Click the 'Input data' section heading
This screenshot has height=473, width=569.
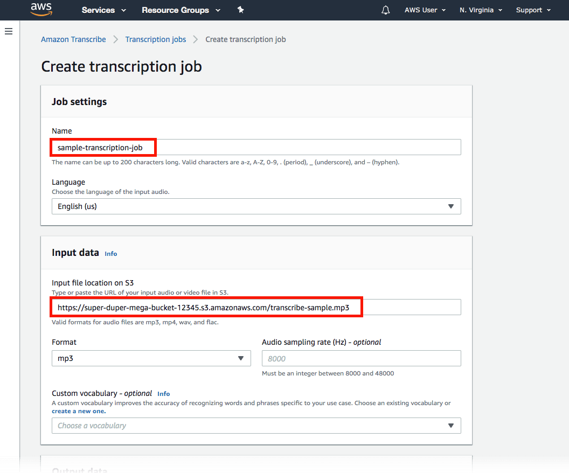click(75, 253)
